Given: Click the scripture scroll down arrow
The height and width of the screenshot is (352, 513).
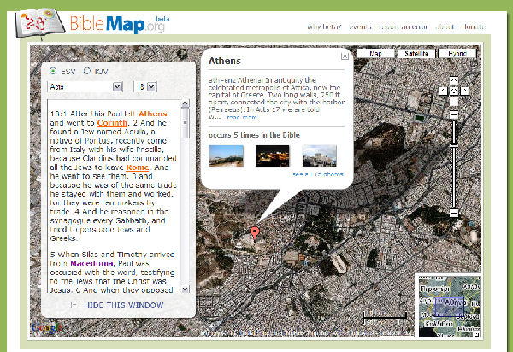Looking at the screenshot, I should point(185,289).
